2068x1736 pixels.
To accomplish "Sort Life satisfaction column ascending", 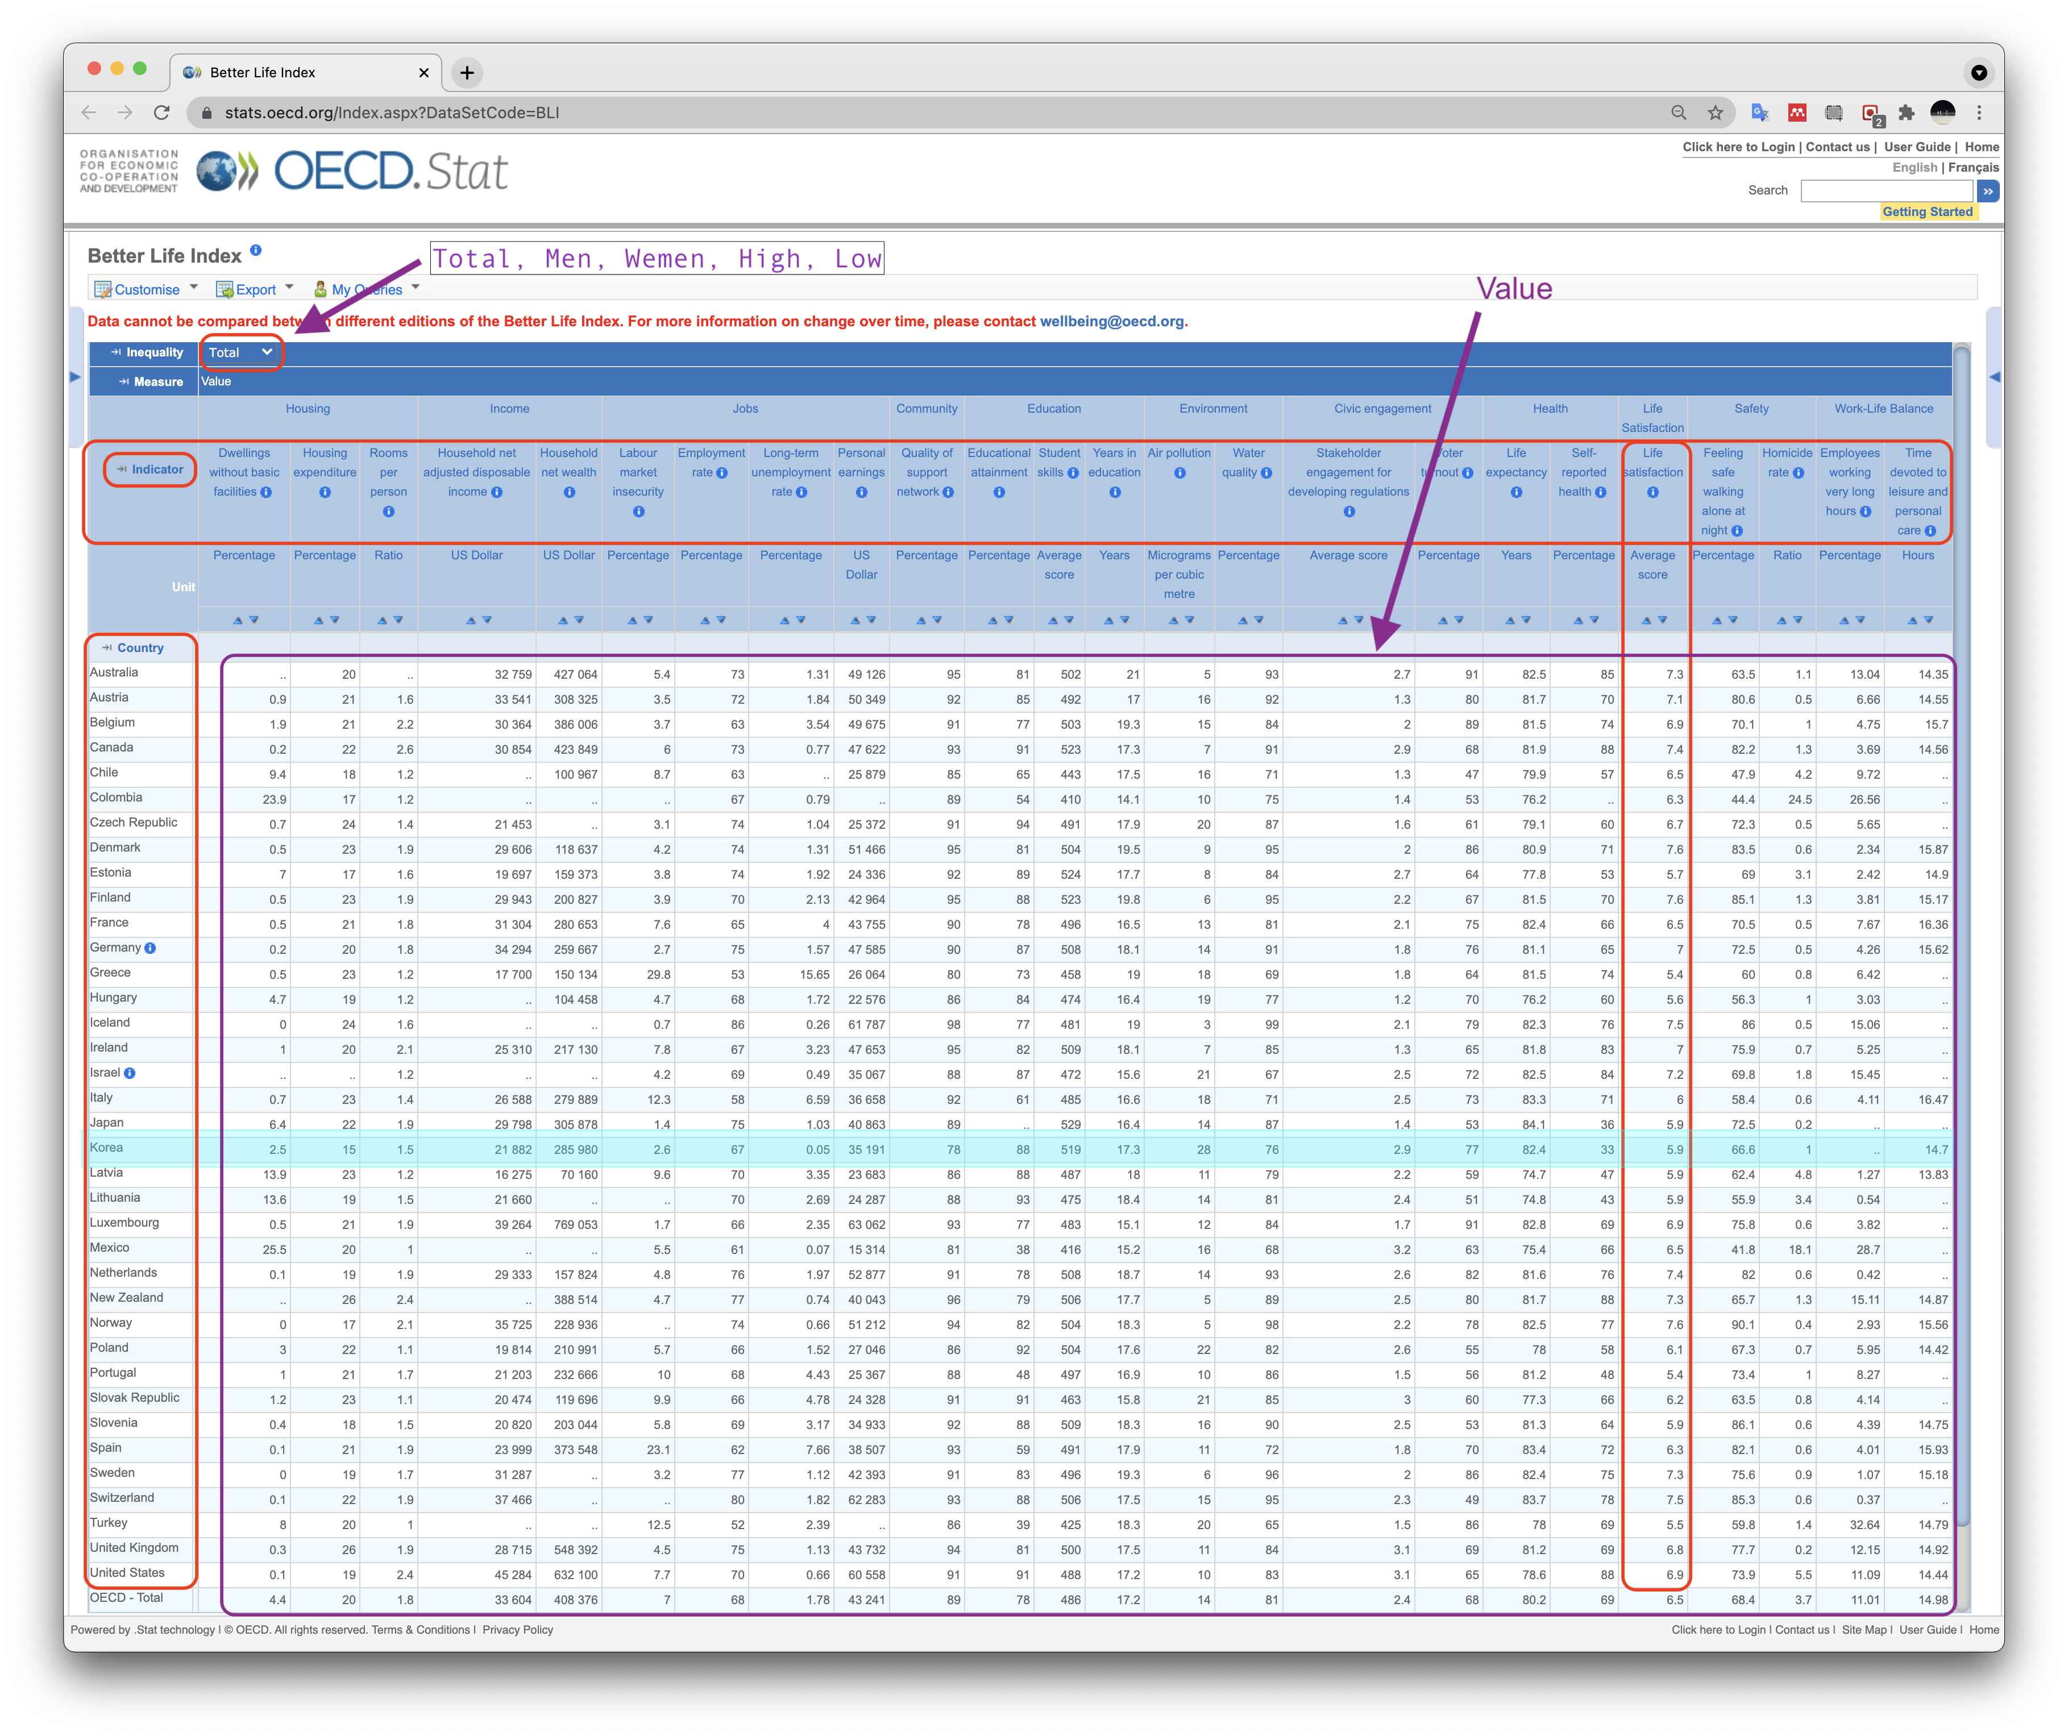I will (1646, 620).
